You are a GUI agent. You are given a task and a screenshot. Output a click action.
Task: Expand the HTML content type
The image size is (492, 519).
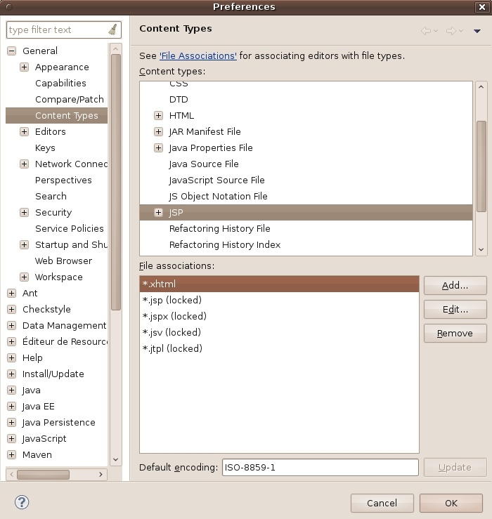158,115
